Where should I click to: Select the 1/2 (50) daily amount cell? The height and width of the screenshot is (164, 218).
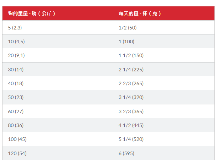128,27
